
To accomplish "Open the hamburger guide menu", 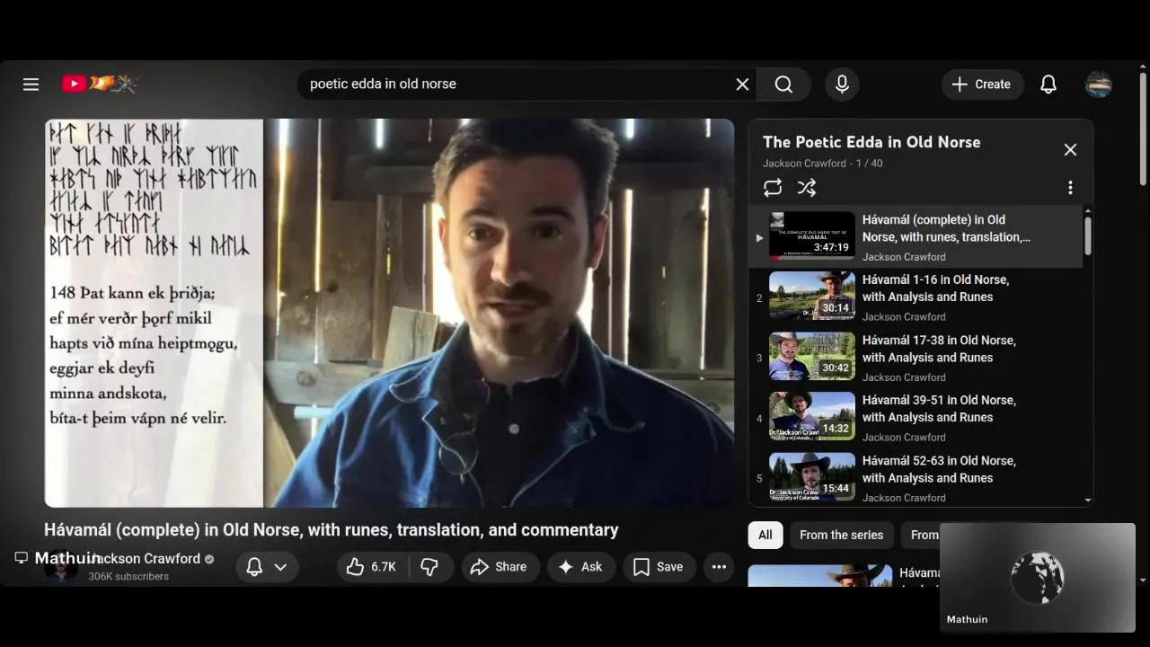I will click(x=31, y=84).
